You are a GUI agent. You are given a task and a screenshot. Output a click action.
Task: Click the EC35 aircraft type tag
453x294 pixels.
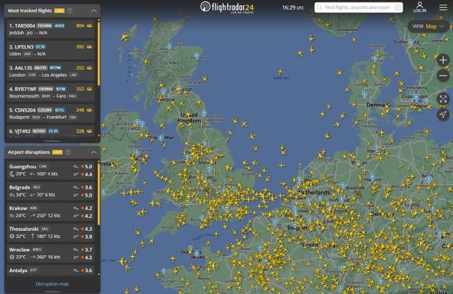(x=41, y=46)
